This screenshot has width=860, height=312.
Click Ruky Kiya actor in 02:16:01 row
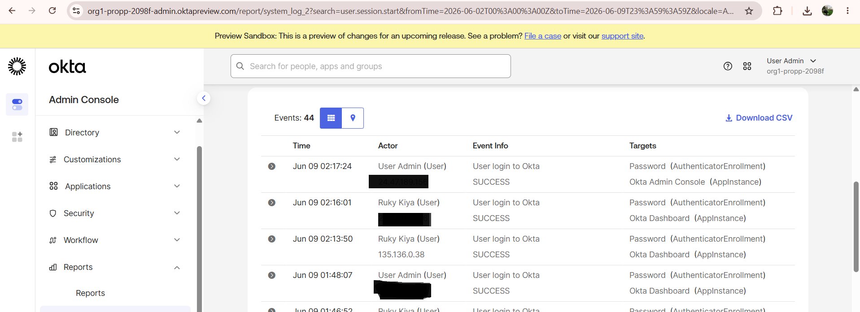pyautogui.click(x=409, y=203)
